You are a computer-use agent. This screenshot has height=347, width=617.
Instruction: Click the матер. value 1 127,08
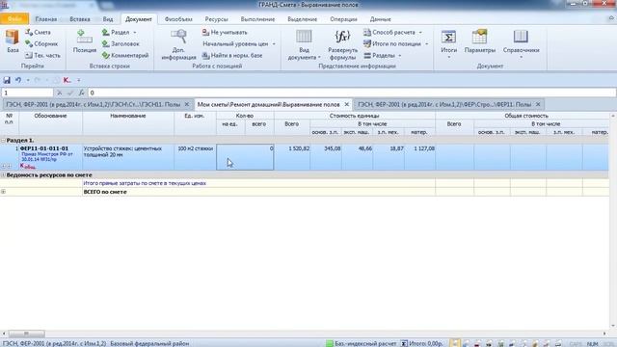(424, 148)
